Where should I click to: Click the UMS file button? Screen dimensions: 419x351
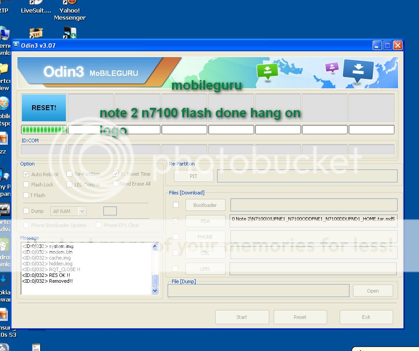[205, 268]
